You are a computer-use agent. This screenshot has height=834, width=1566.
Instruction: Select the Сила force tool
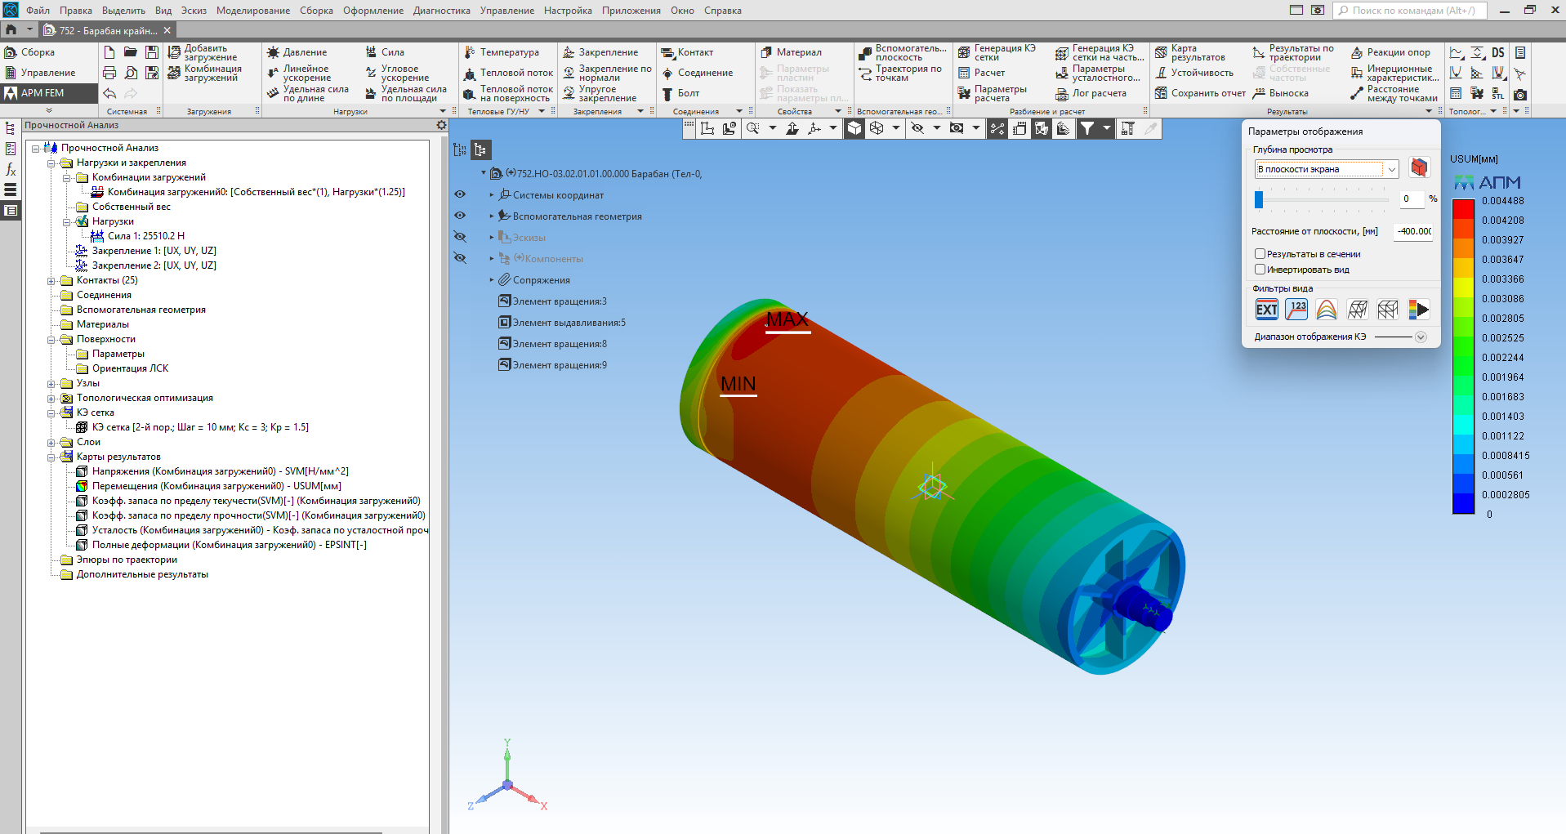pos(372,52)
